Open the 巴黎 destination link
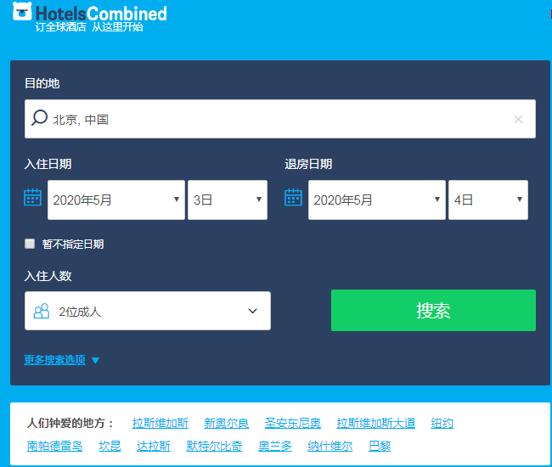 380,447
